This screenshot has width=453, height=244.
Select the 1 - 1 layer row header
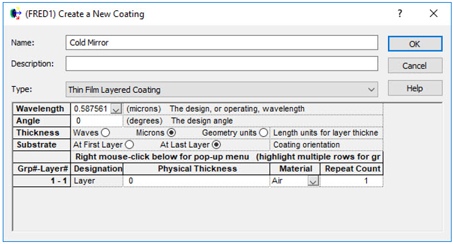pyautogui.click(x=42, y=181)
